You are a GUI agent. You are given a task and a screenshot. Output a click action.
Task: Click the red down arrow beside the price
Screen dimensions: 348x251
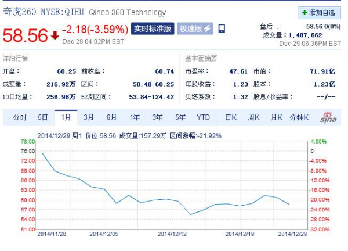[x=55, y=35]
